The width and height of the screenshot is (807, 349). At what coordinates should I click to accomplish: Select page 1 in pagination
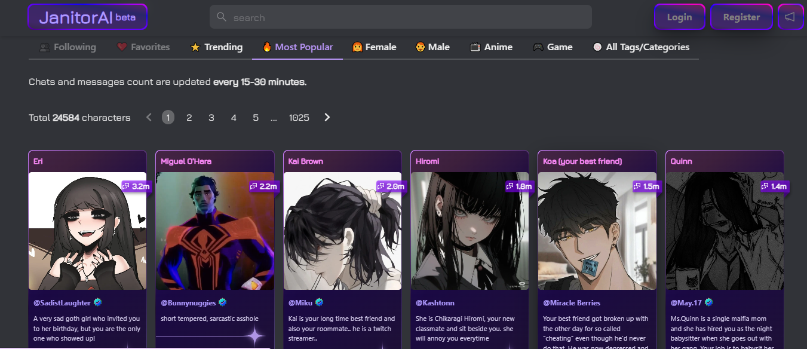[168, 117]
